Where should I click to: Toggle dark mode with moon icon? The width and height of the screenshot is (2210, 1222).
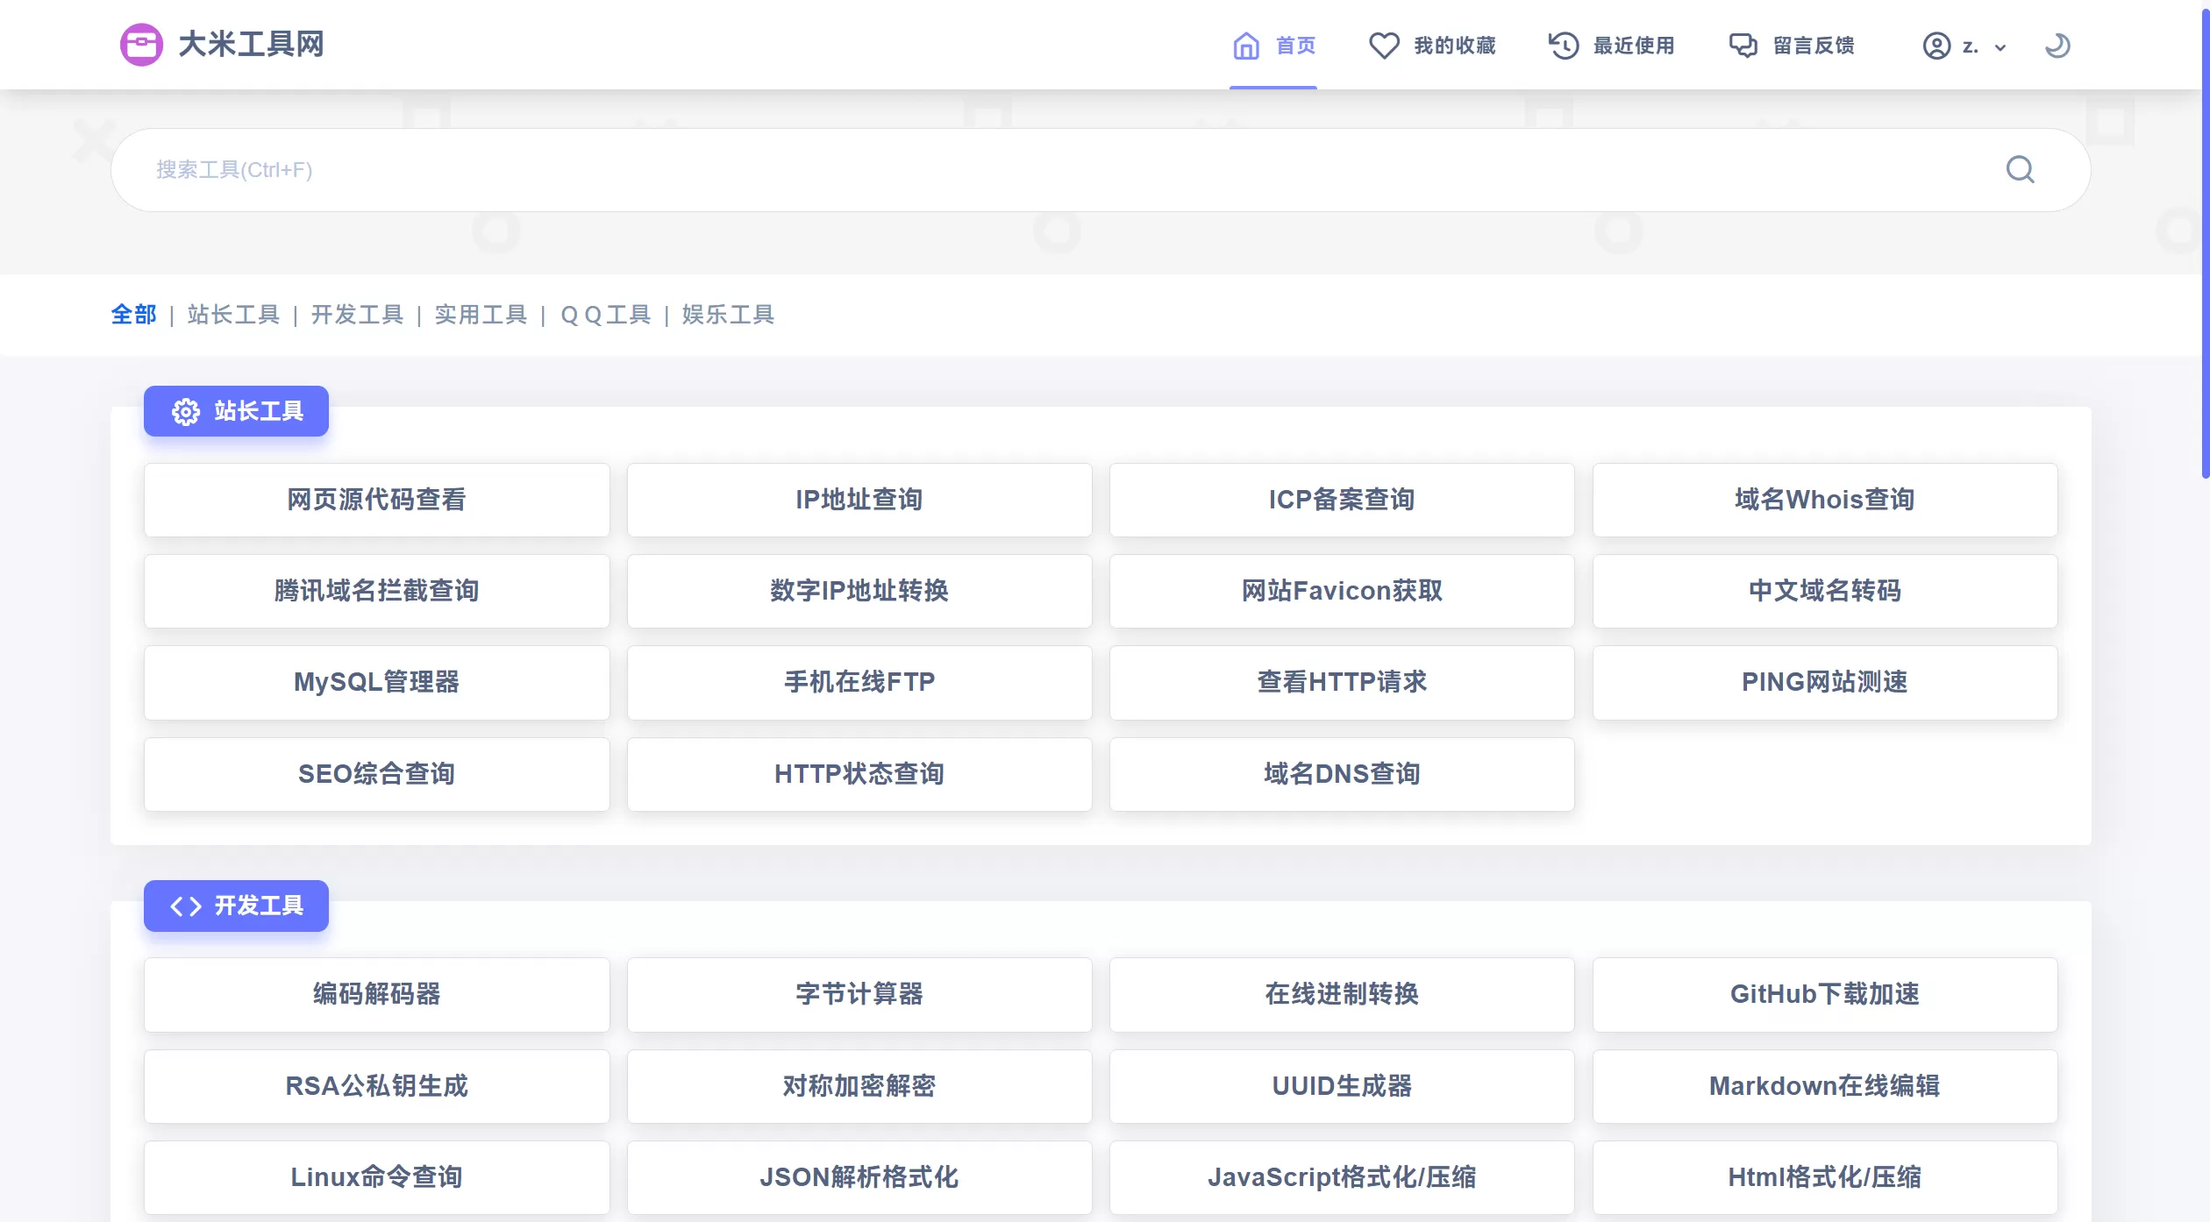point(2057,46)
